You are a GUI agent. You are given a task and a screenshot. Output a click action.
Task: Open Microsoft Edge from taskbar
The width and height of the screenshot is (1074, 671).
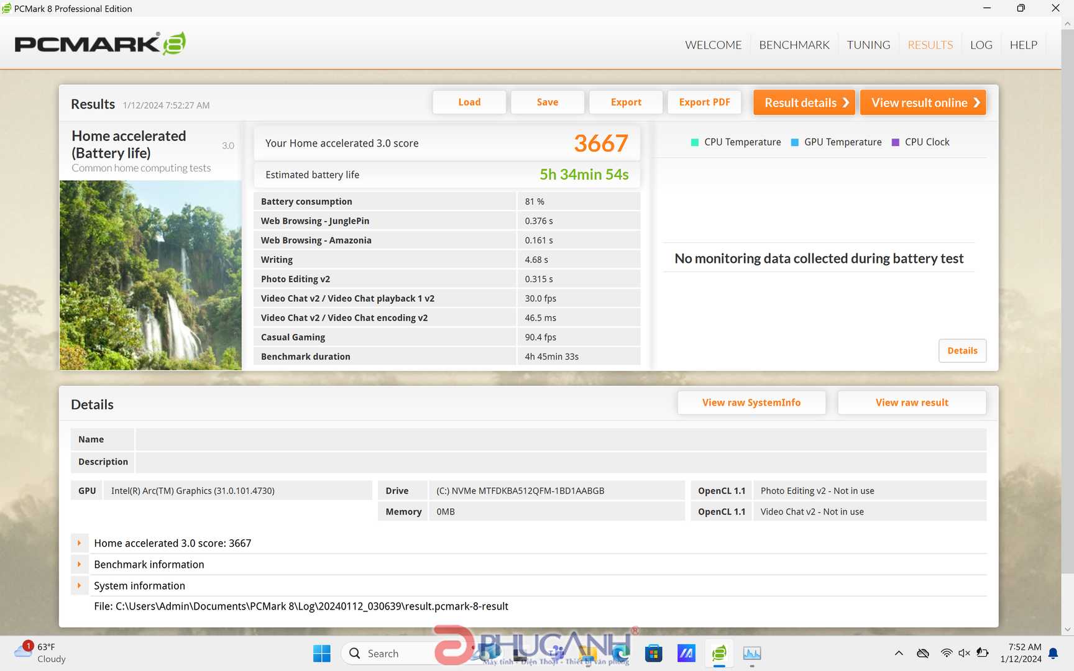(x=620, y=654)
